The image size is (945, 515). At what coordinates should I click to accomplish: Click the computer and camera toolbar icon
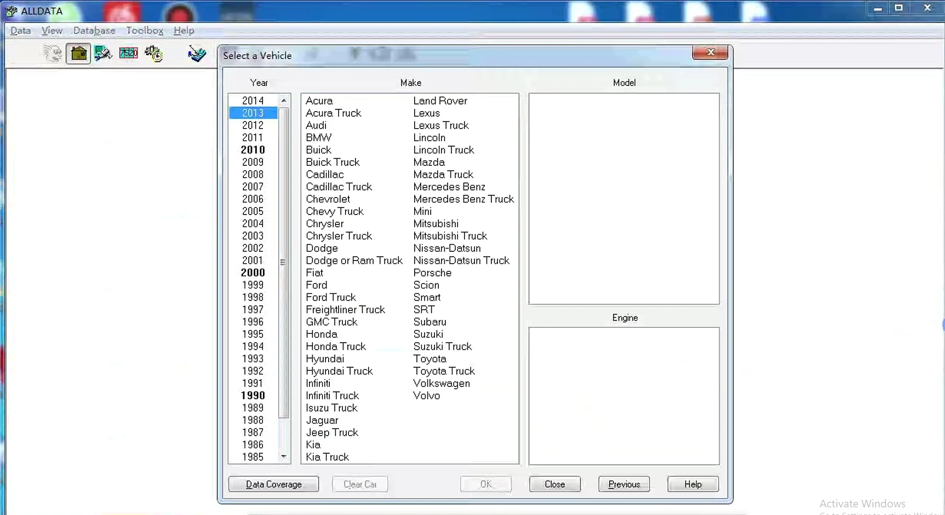[x=103, y=54]
